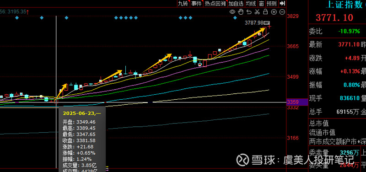Viewport: 366px width, 172px height.
Task: Click the 最新 value 3771.10
Action: point(349,44)
